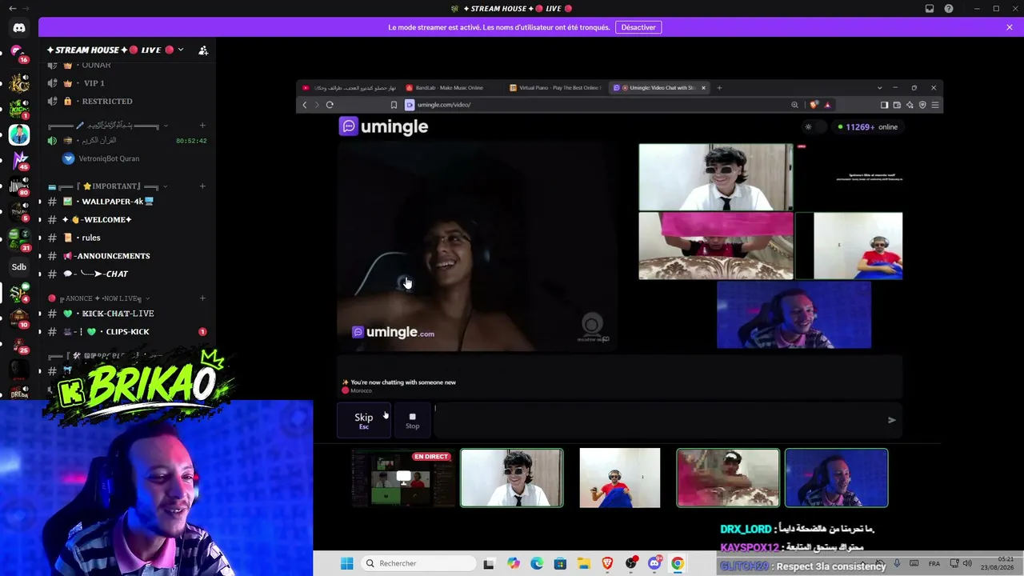Go back in the shared browser window
Image resolution: width=1024 pixels, height=576 pixels.
304,105
